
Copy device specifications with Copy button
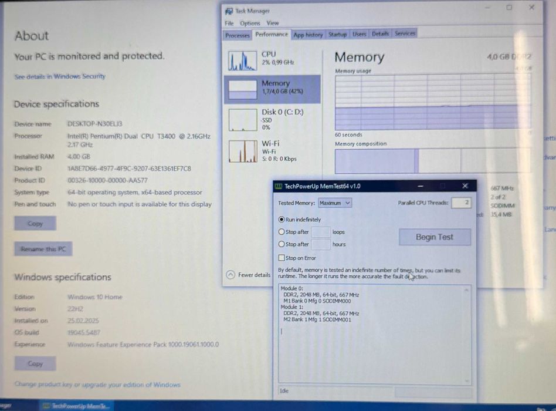pyautogui.click(x=35, y=224)
